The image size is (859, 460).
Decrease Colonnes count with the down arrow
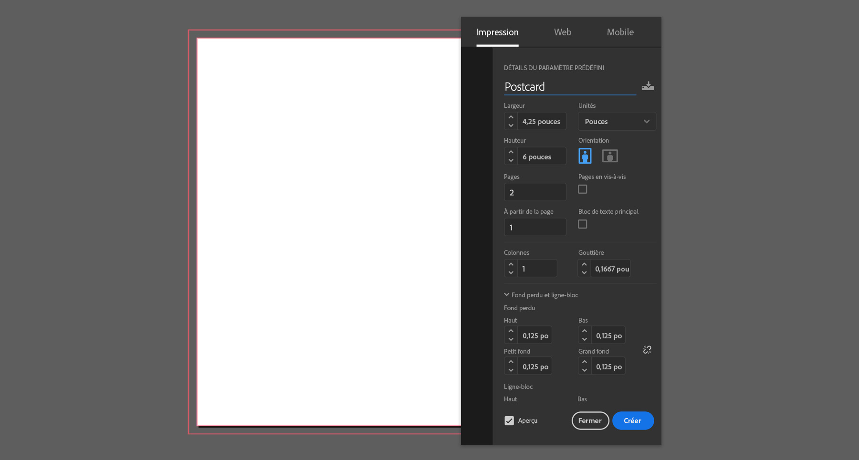pyautogui.click(x=511, y=272)
